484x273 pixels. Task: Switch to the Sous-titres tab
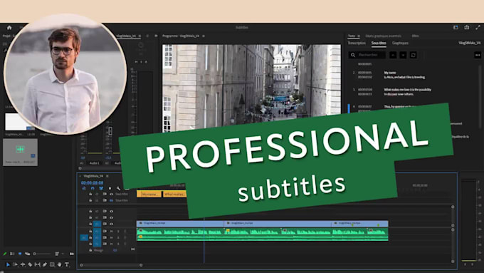tap(379, 43)
